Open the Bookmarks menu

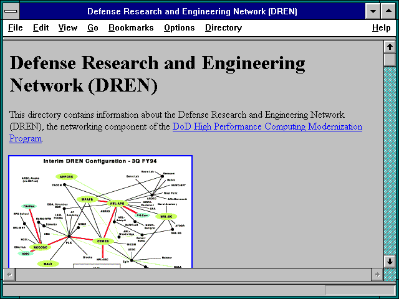131,27
